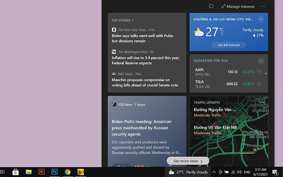
Task: Click TSLA change value +0.86%
Action: coord(248,84)
